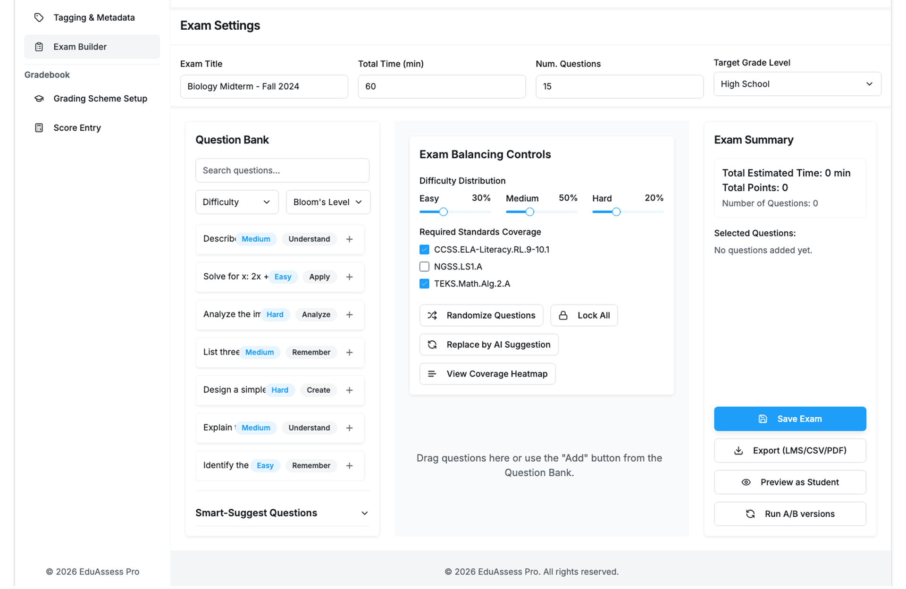906x589 pixels.
Task: Click the graduation cap Grading Scheme icon
Action: tap(39, 99)
